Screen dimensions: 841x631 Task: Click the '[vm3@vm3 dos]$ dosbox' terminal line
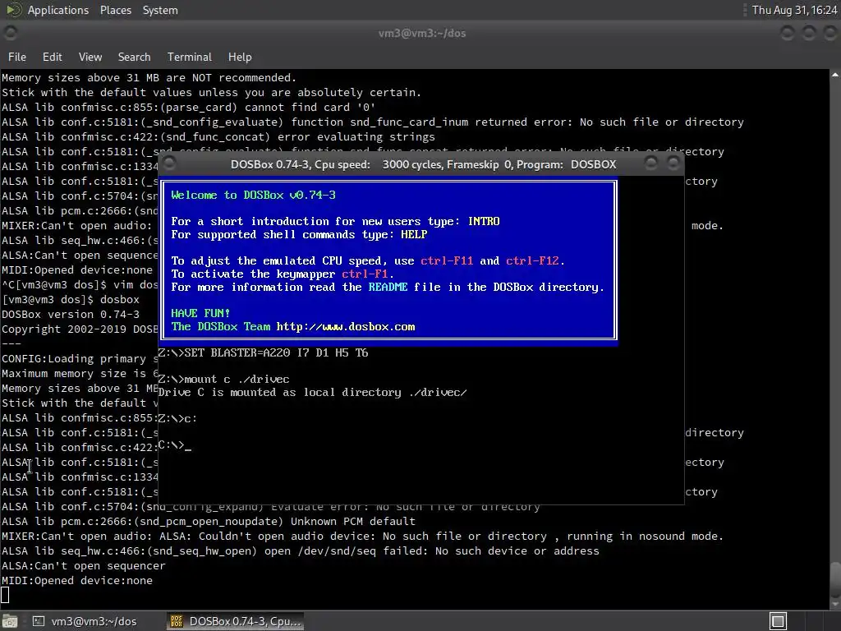click(71, 299)
